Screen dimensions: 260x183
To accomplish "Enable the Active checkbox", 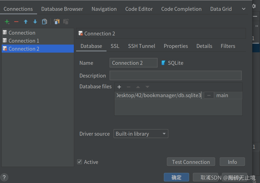I will [x=79, y=162].
